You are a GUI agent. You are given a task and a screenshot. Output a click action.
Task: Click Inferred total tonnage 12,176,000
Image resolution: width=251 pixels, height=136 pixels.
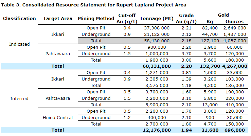157,130
